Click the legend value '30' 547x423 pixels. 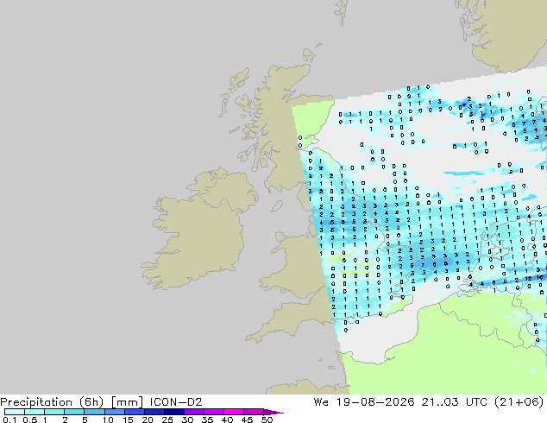pyautogui.click(x=187, y=420)
